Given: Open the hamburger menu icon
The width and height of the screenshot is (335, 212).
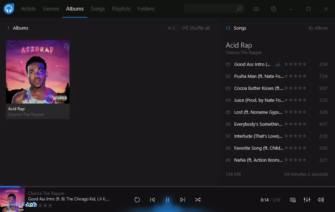Looking at the screenshot, I should click(x=256, y=9).
